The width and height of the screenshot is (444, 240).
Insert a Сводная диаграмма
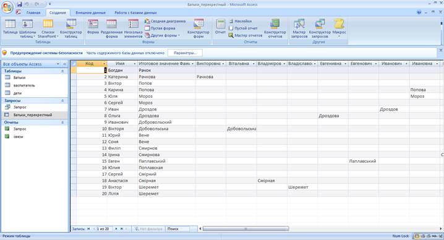coord(165,21)
